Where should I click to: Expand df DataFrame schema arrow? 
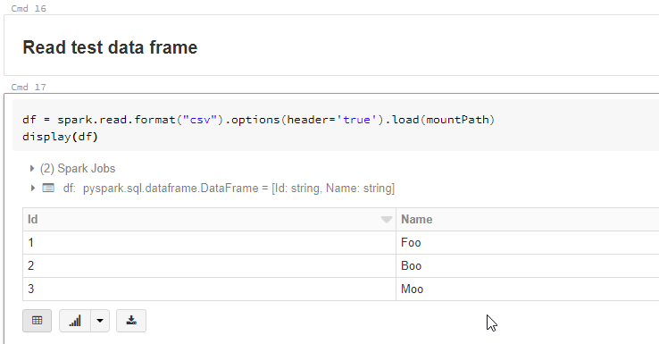tap(32, 188)
